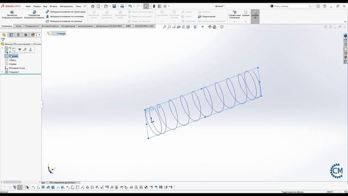Click the Intersect tool in ribbon
Viewport: 348px width, 196px height.
pos(207,16)
